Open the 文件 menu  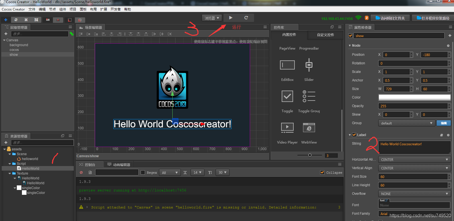click(32, 9)
